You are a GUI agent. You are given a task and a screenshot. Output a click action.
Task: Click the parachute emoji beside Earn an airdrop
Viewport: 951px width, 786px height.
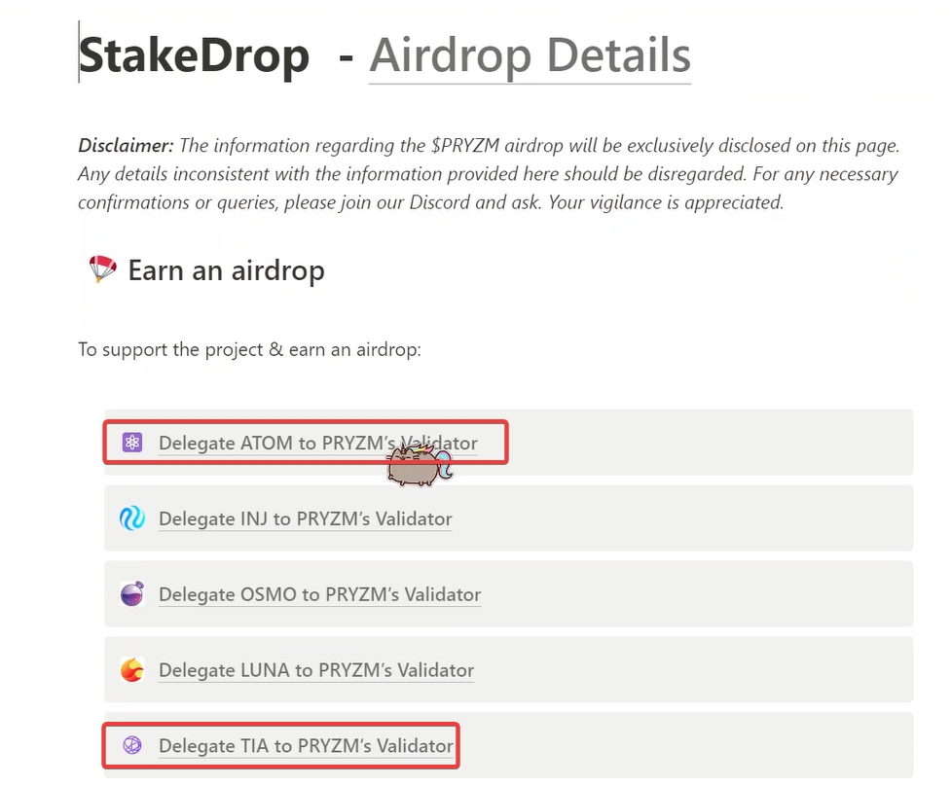tap(102, 269)
